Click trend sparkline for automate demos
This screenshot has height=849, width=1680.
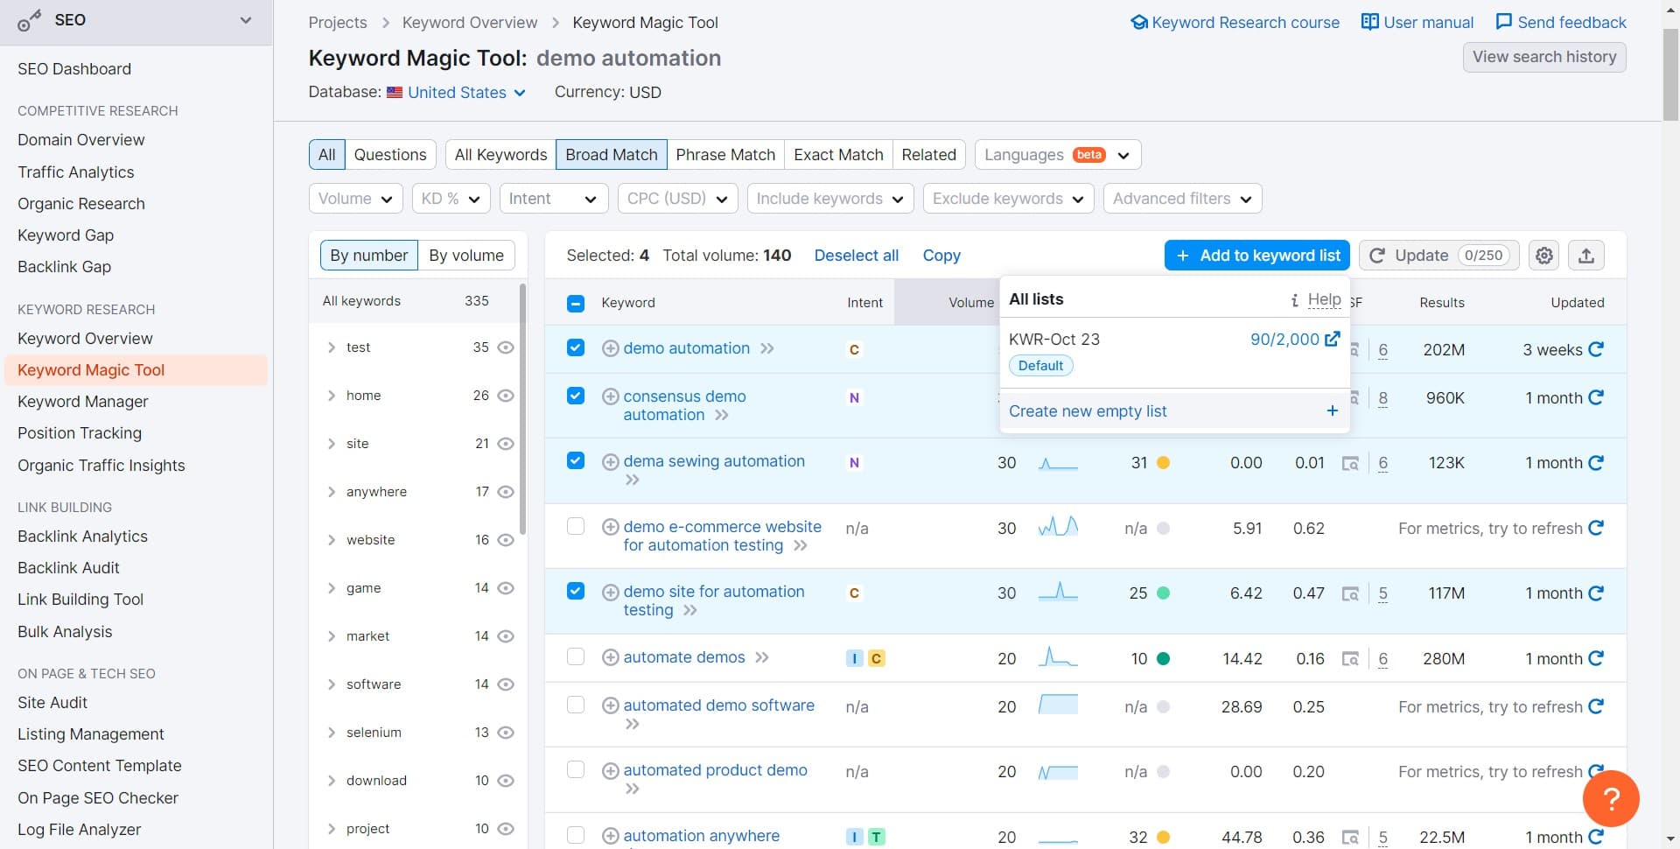click(x=1058, y=657)
